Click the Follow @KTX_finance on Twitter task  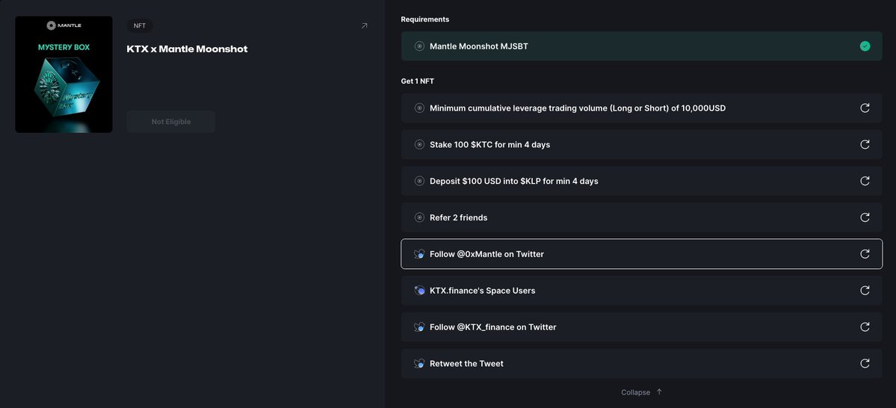(492, 327)
